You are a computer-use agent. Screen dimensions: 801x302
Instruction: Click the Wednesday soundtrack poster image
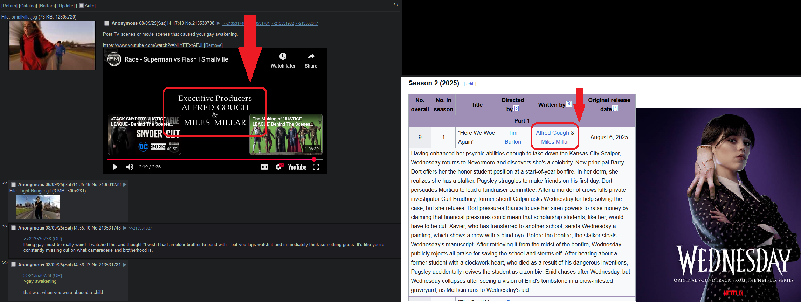pyautogui.click(x=718, y=205)
